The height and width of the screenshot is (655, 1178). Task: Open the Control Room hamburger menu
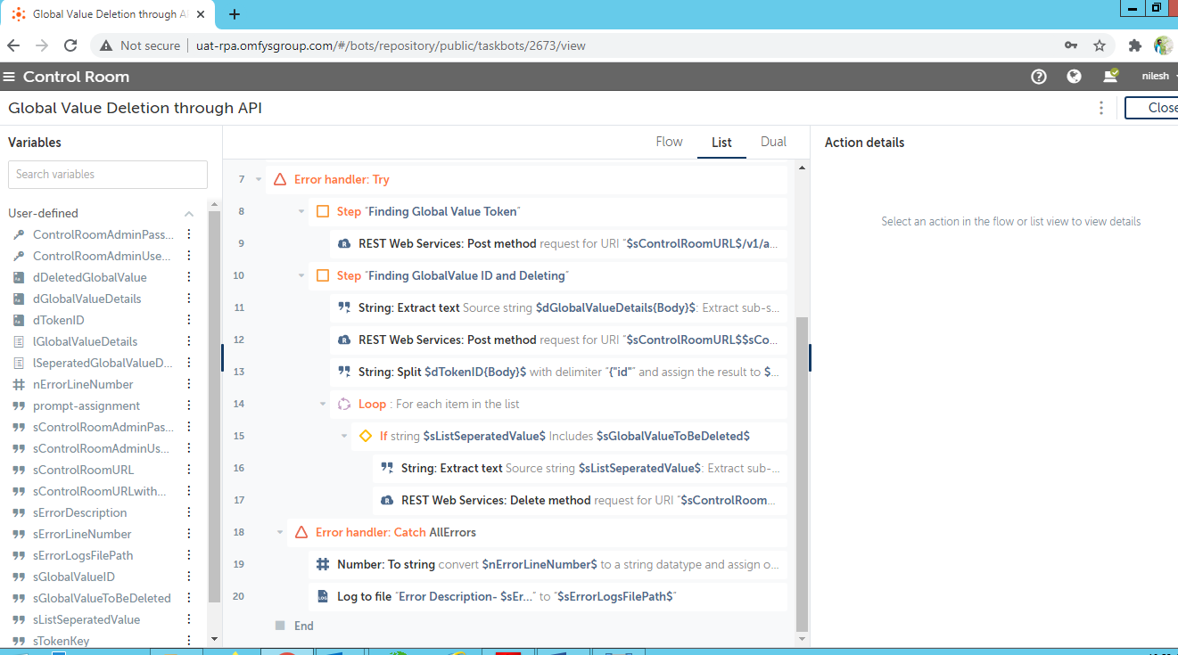(x=10, y=77)
